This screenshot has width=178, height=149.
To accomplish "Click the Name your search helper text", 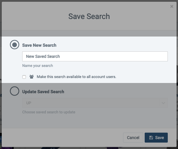I will [38, 66].
